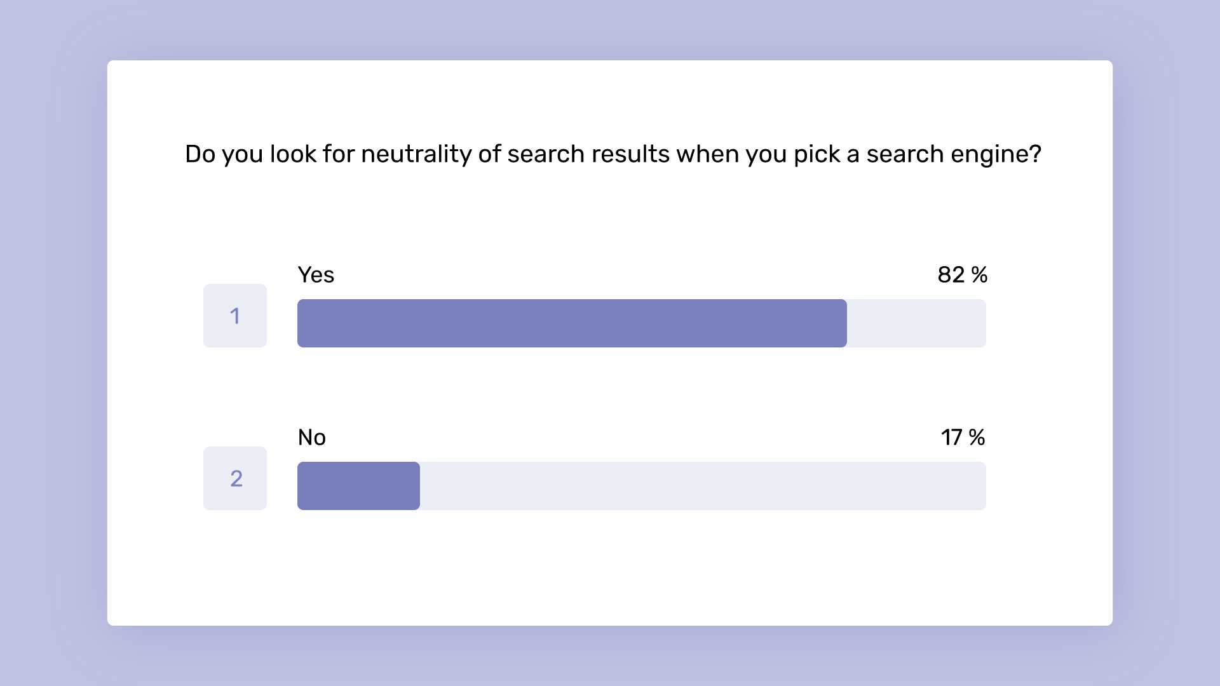Click the words 'search engine?' in heading
Image resolution: width=1220 pixels, height=686 pixels.
coord(954,154)
